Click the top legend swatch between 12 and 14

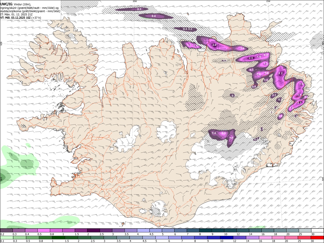(x=242, y=230)
